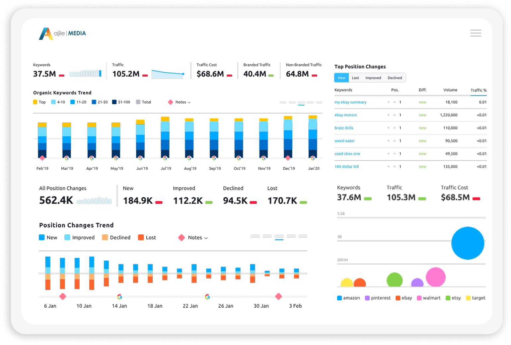
Task: Switch to the Lost tab
Action: click(355, 78)
